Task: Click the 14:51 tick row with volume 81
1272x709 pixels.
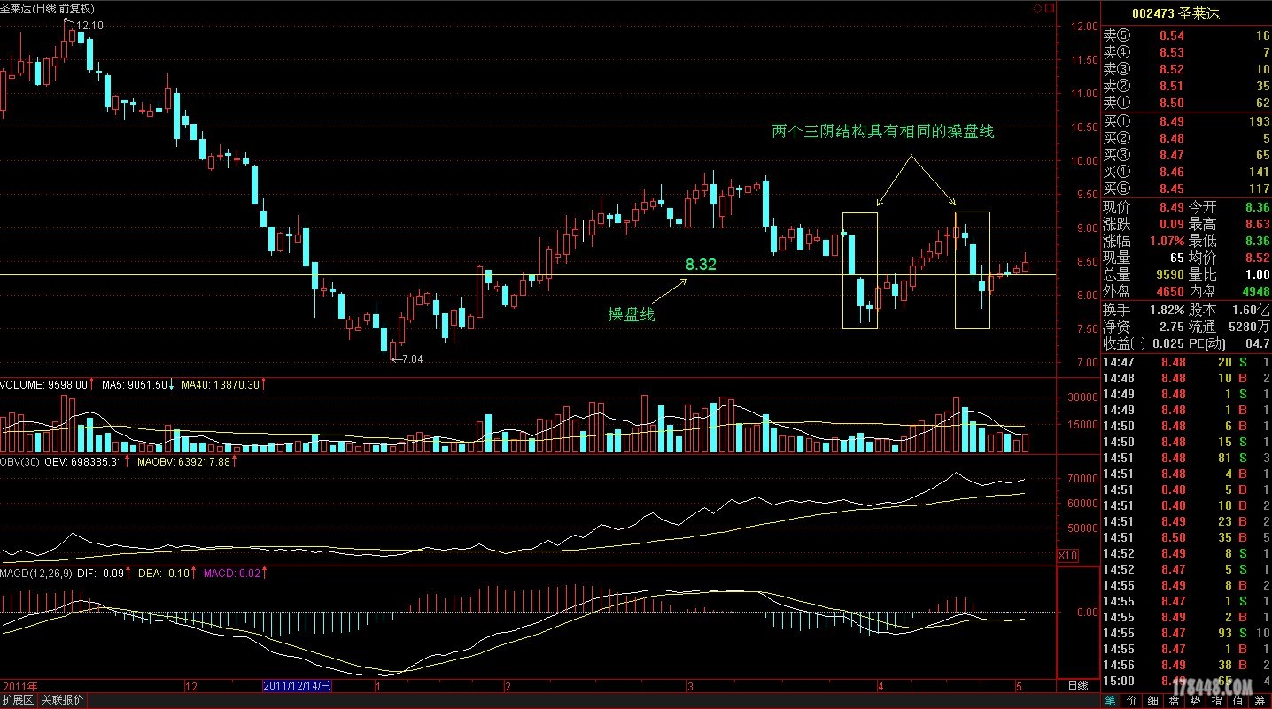Action: coord(1186,458)
